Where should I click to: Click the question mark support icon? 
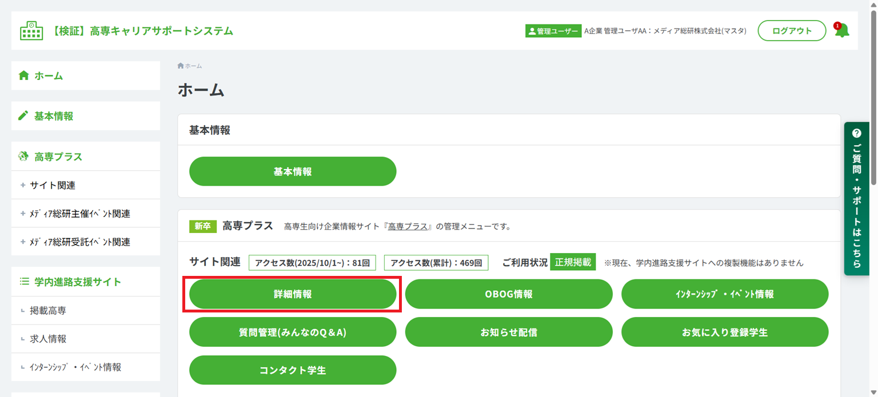tap(856, 133)
